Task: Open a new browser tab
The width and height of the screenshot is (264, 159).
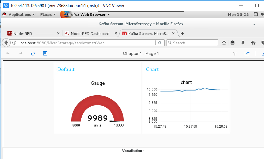Action: (x=182, y=34)
